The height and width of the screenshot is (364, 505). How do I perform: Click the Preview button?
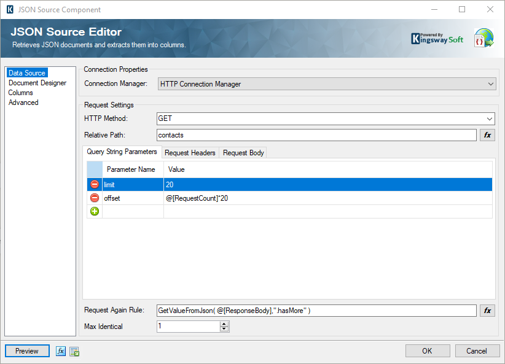click(x=26, y=350)
